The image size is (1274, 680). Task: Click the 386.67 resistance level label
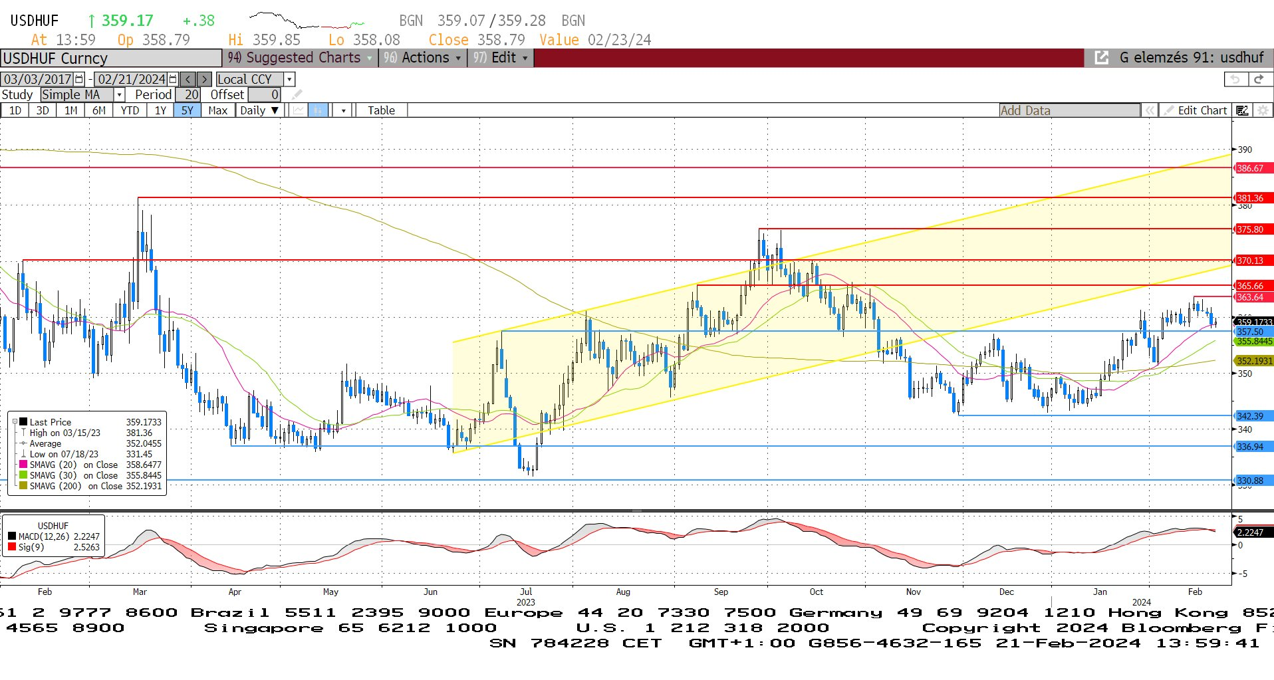point(1253,168)
